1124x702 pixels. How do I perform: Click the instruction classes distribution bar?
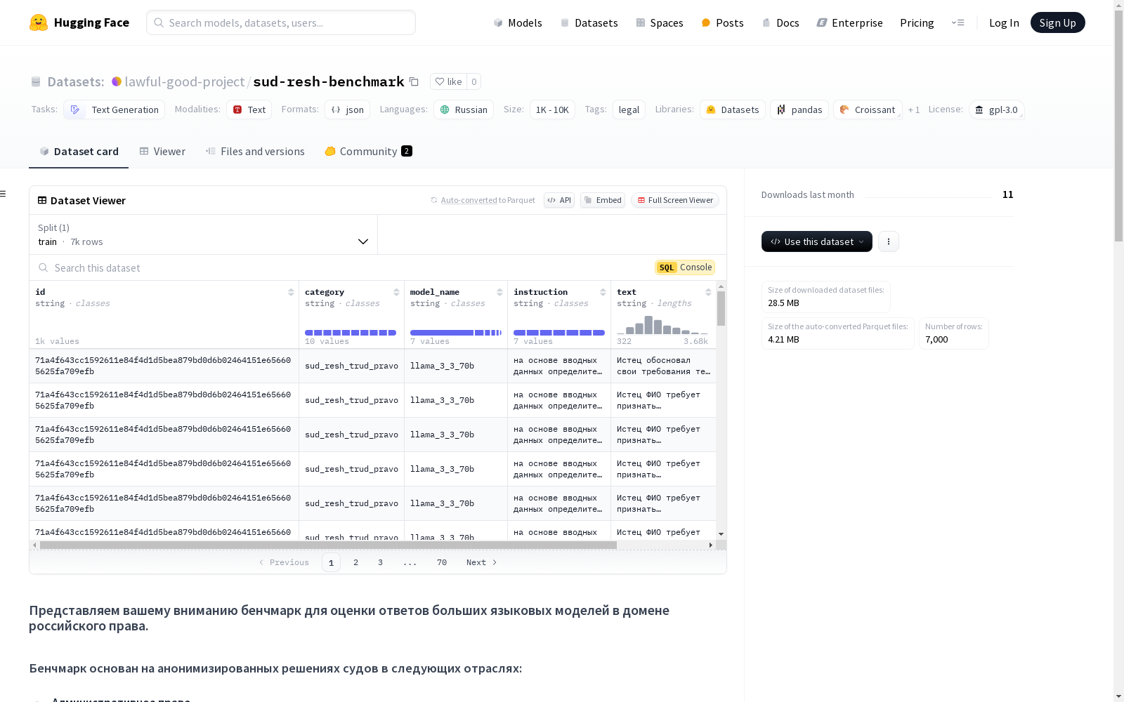tap(559, 333)
